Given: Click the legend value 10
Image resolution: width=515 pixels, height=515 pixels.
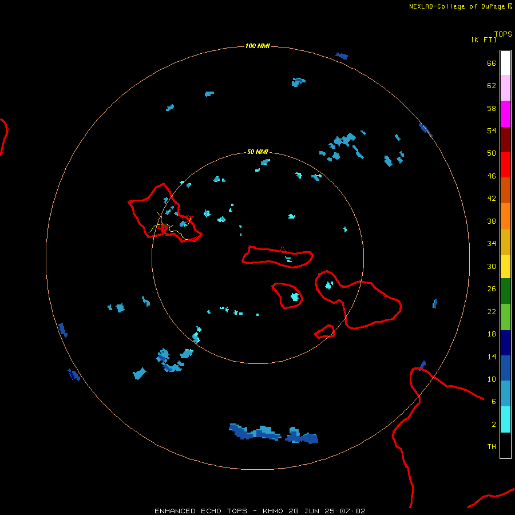Looking at the screenshot, I should pos(492,379).
